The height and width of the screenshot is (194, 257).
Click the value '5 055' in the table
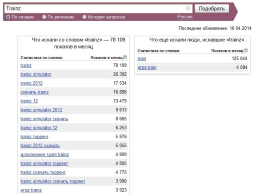click(121, 145)
